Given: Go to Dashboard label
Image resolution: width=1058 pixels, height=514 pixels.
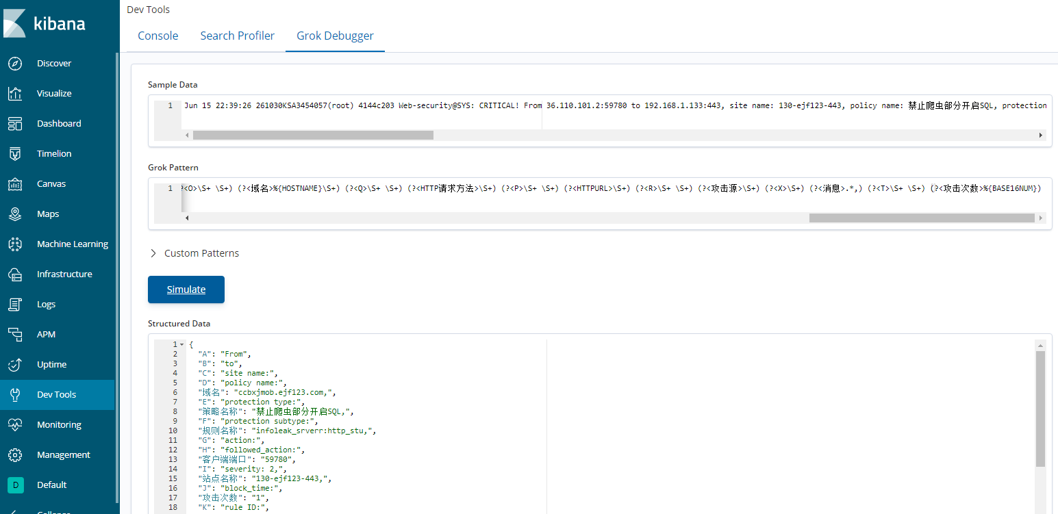Looking at the screenshot, I should [x=59, y=123].
